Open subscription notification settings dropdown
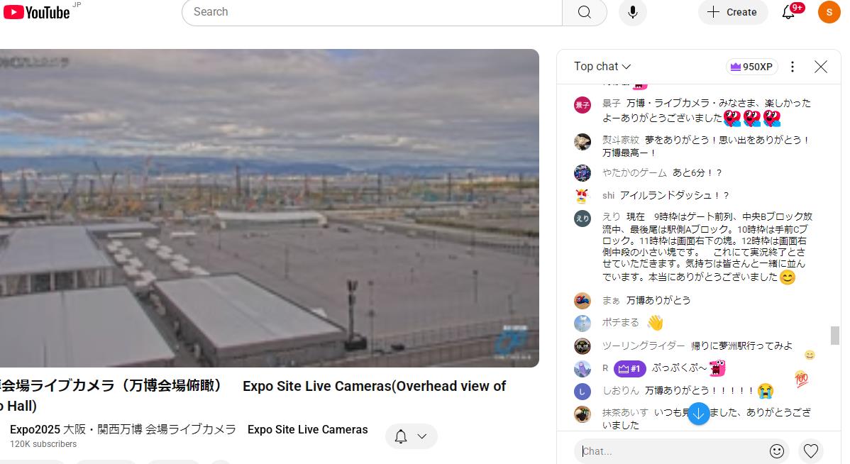The image size is (850, 464). pyautogui.click(x=412, y=436)
